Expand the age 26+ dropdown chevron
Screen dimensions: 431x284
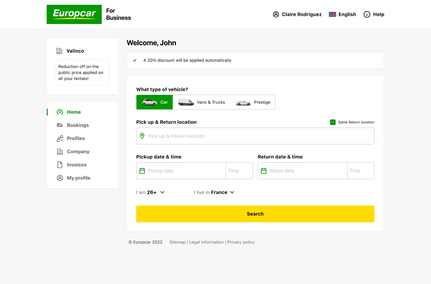pos(163,192)
